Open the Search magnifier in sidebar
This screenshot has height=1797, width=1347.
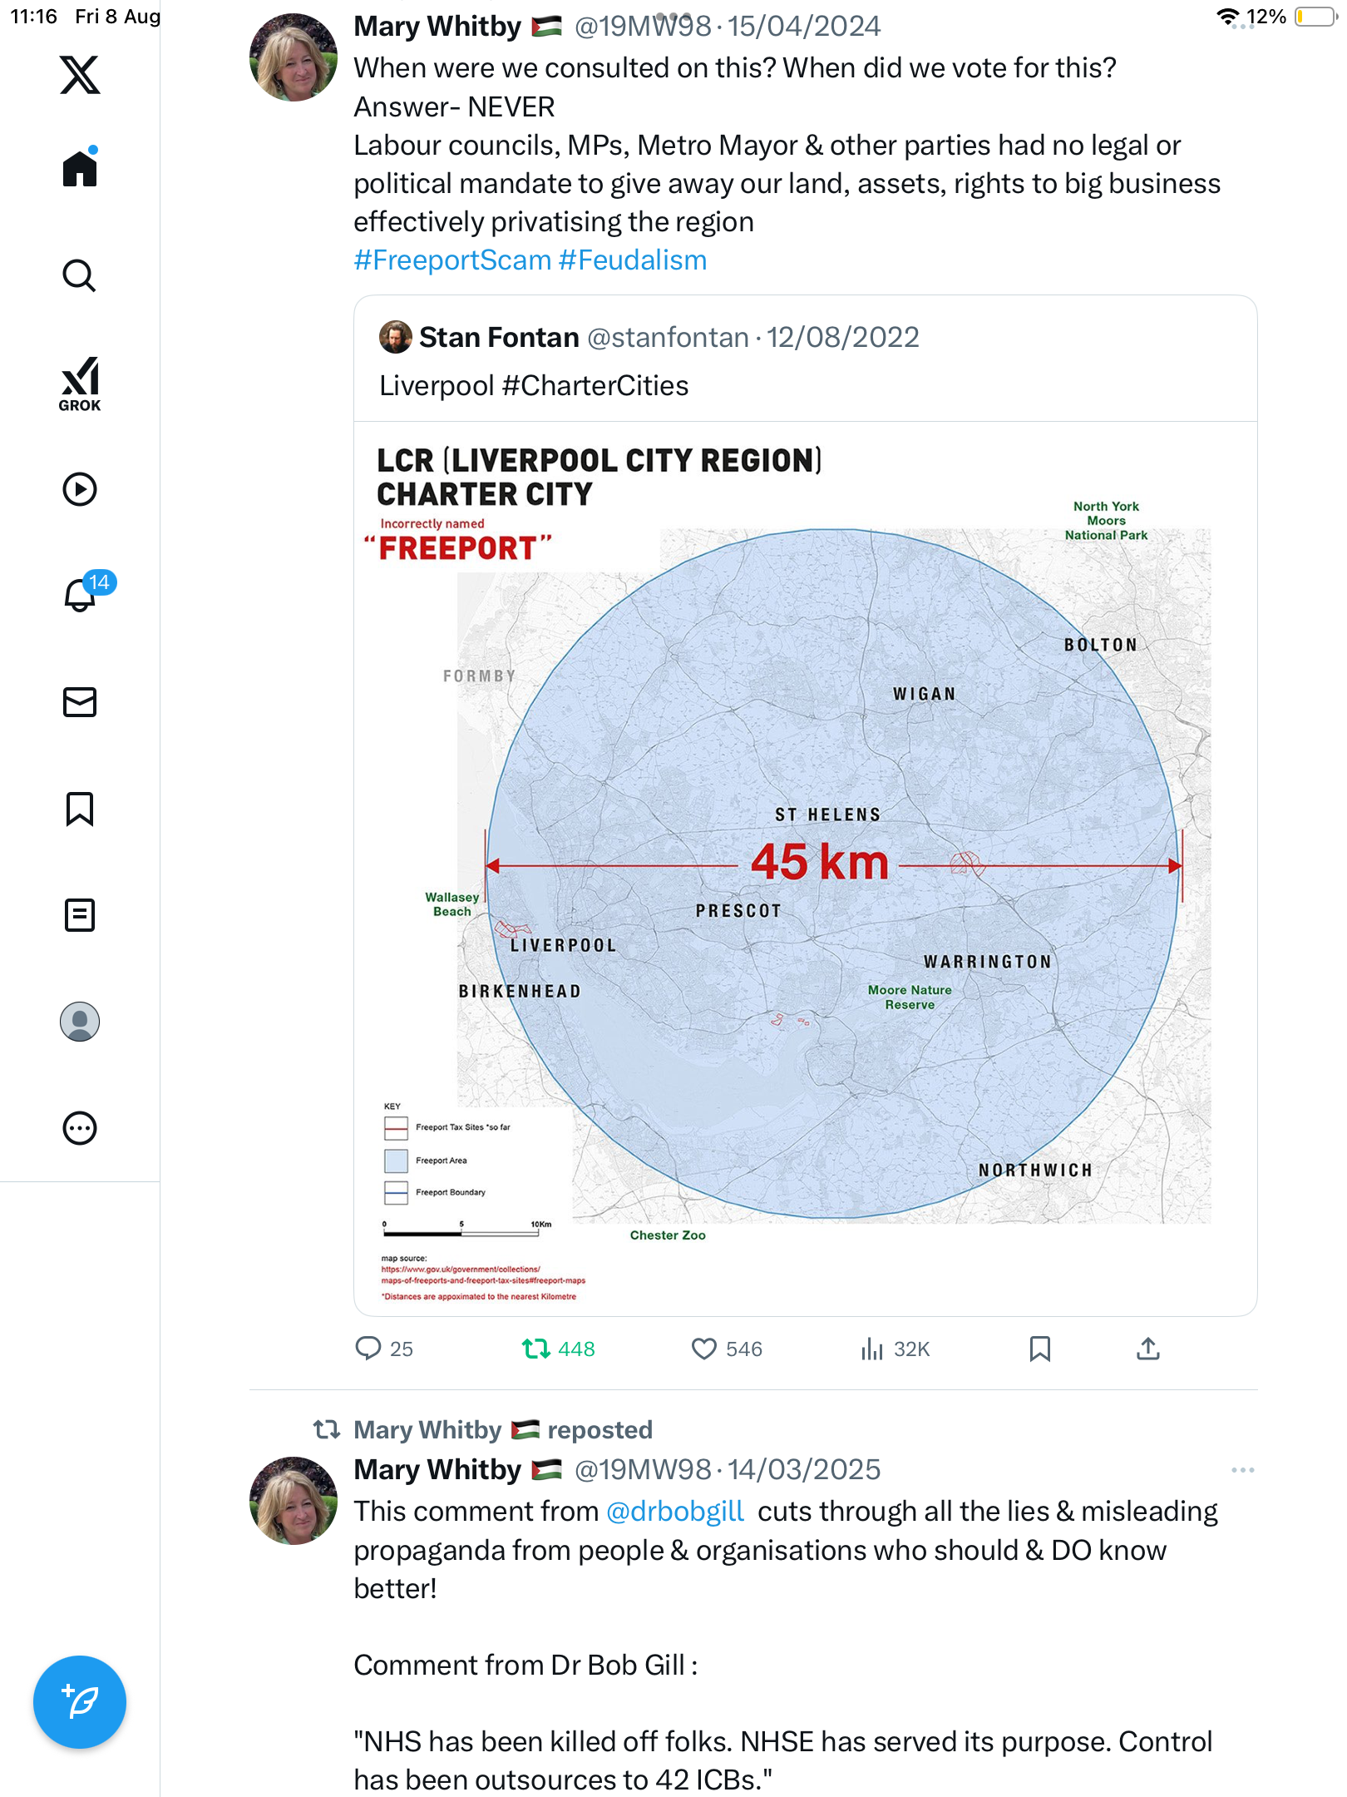tap(80, 275)
